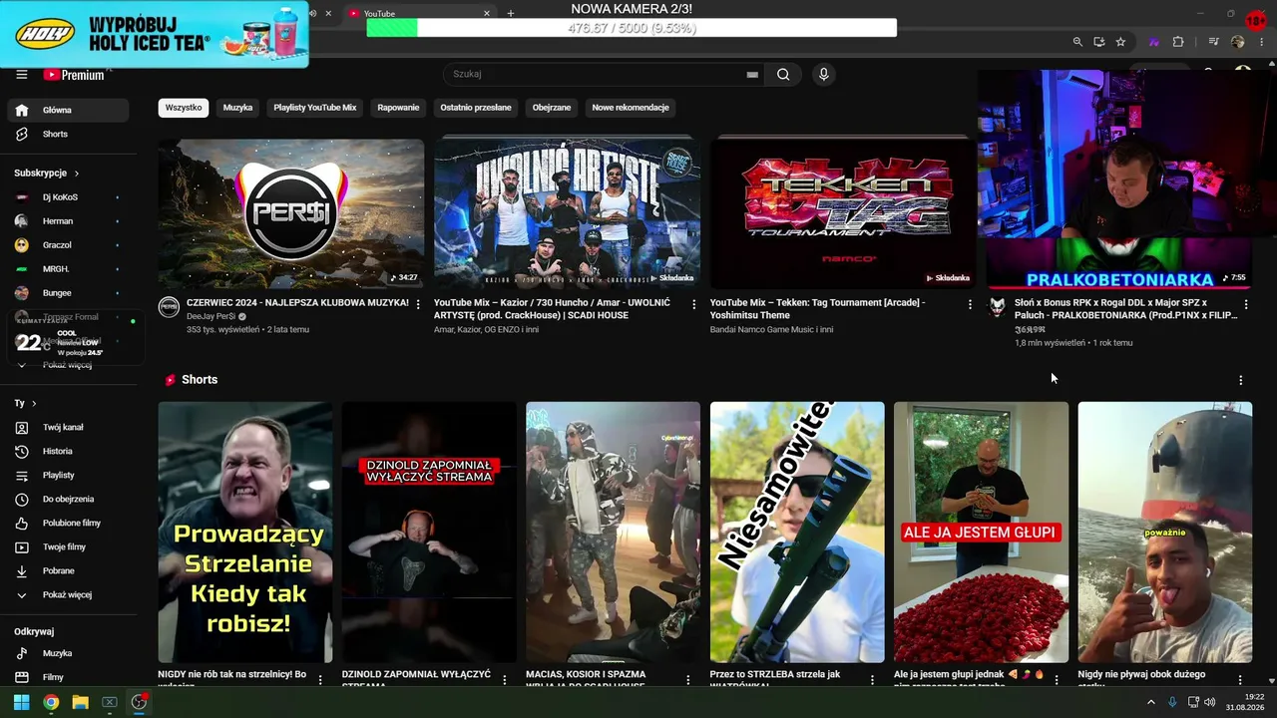Open Polubione filmy in the sidebar

68,523
